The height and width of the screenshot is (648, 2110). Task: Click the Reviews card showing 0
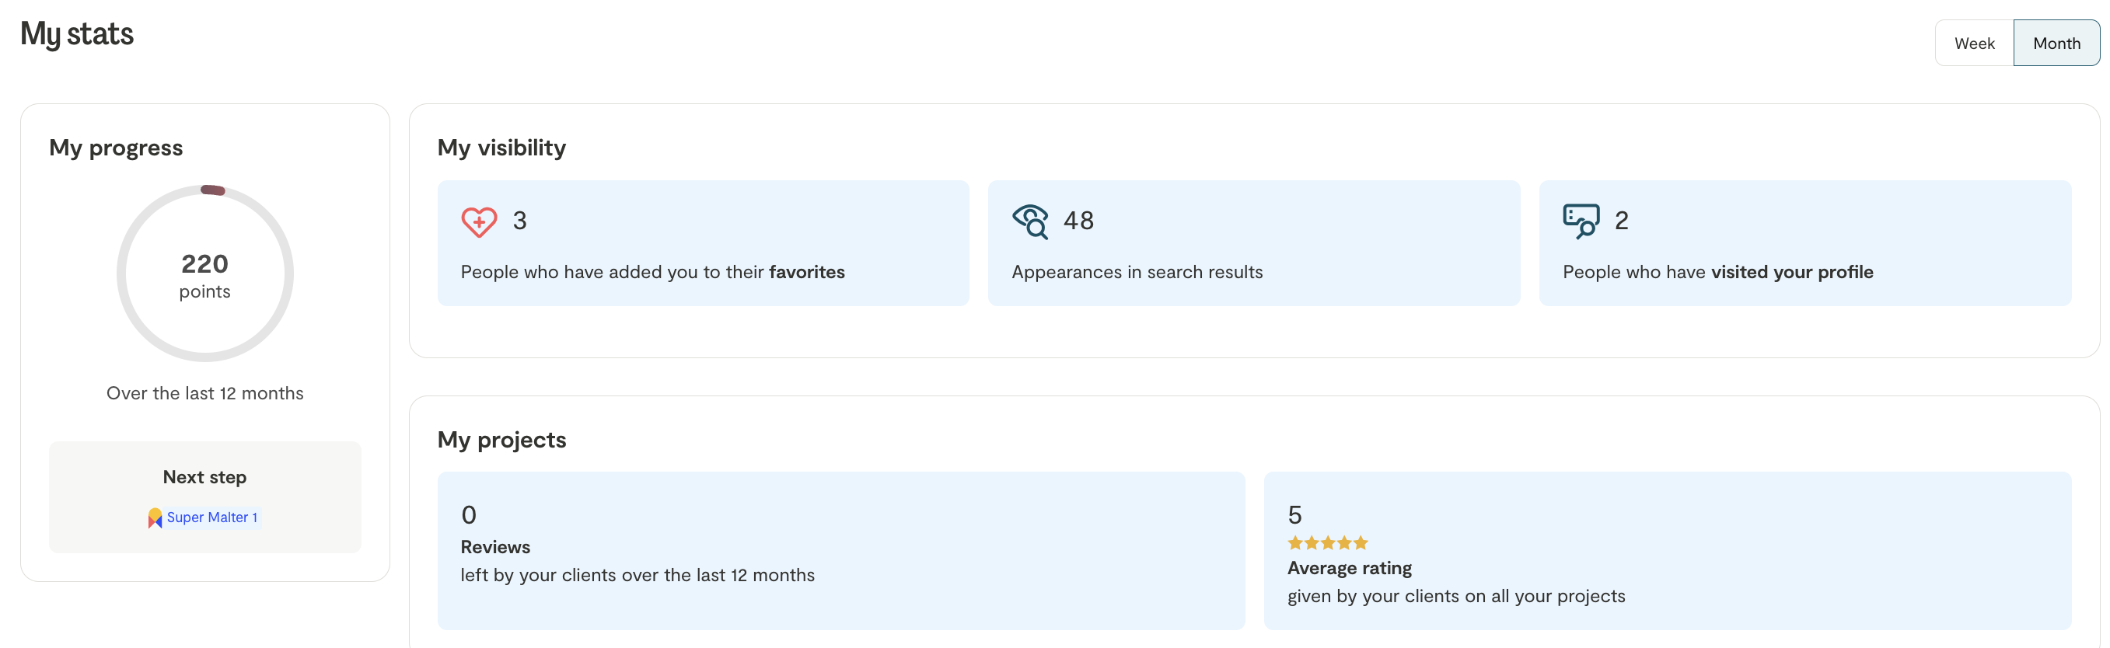coord(840,550)
